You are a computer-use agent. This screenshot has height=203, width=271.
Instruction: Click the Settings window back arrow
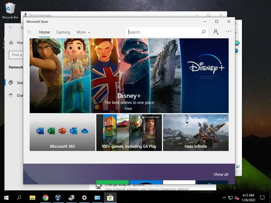11,27
